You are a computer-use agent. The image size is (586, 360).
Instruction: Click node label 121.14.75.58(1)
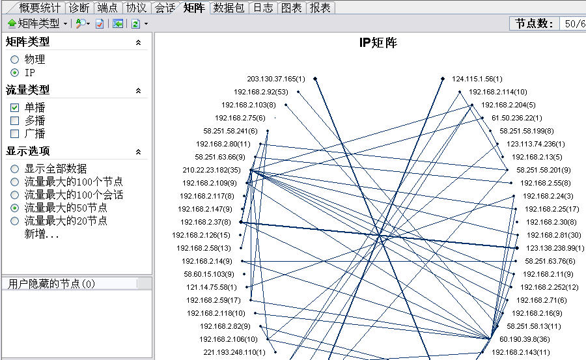coord(211,288)
